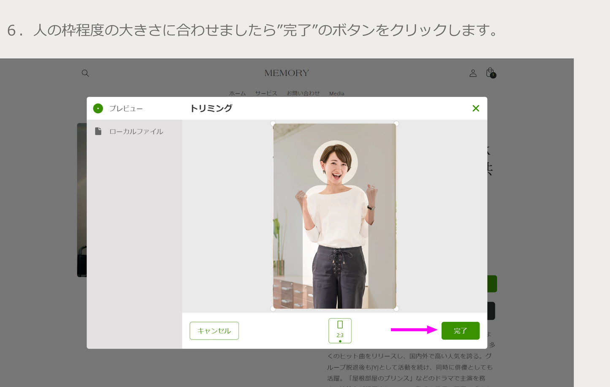The width and height of the screenshot is (610, 387).
Task: Click the キャンセル button
Action: [214, 330]
